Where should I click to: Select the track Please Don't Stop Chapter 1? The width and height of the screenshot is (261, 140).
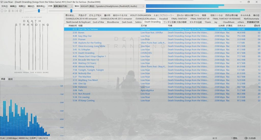tap(162, 56)
